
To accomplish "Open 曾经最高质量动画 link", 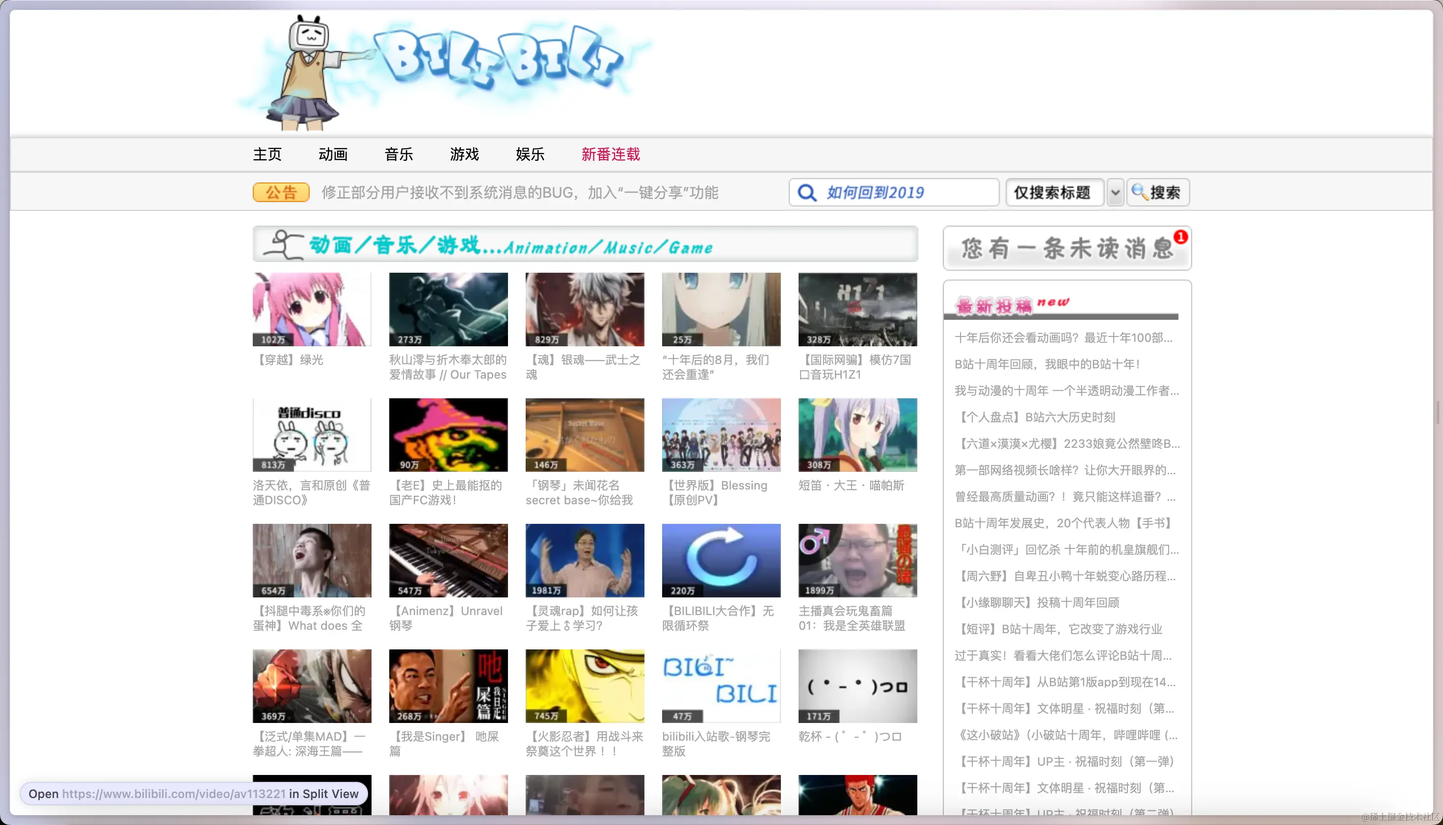I will (x=1066, y=497).
